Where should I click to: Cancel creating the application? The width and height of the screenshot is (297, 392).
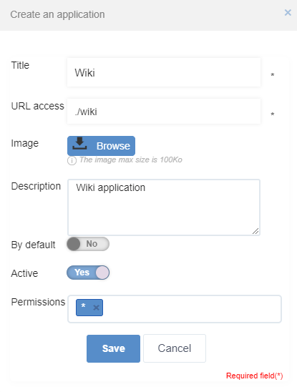click(175, 348)
